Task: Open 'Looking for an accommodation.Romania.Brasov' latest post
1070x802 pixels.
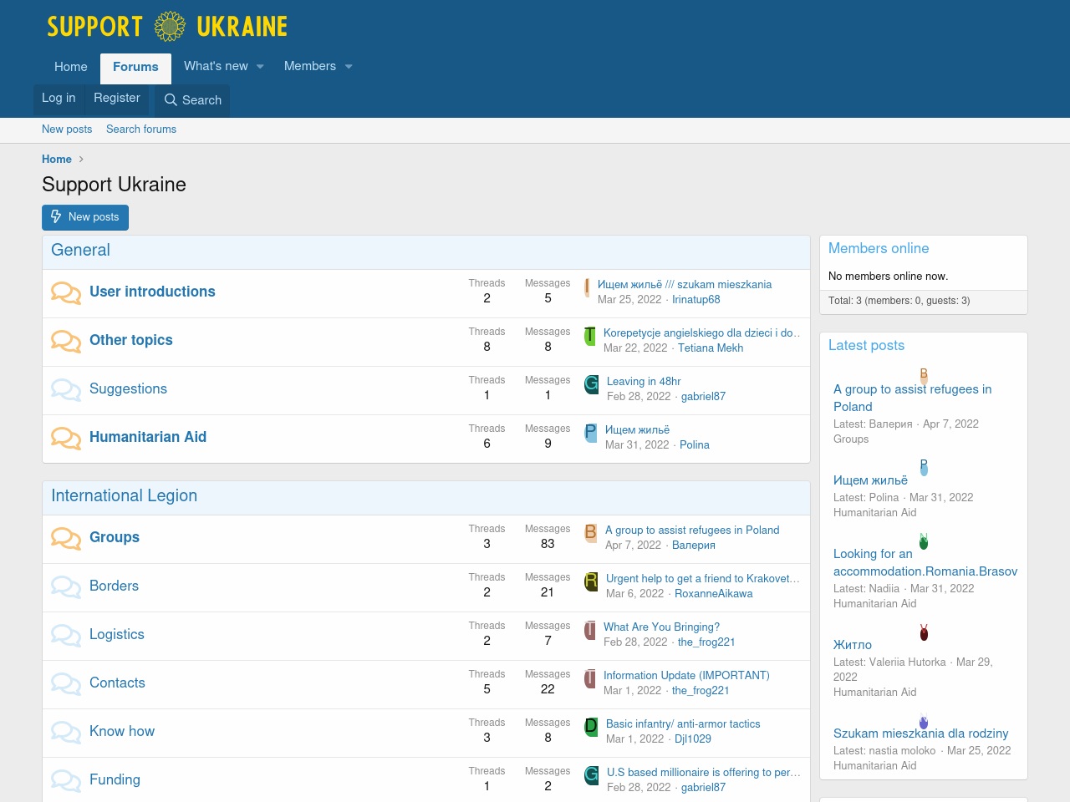Action: [925, 563]
